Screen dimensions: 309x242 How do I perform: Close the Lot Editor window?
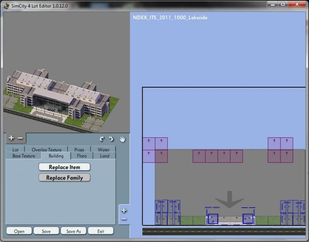click(297, 4)
